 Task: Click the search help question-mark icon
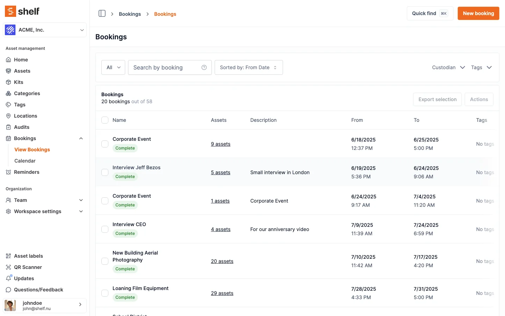pos(204,67)
